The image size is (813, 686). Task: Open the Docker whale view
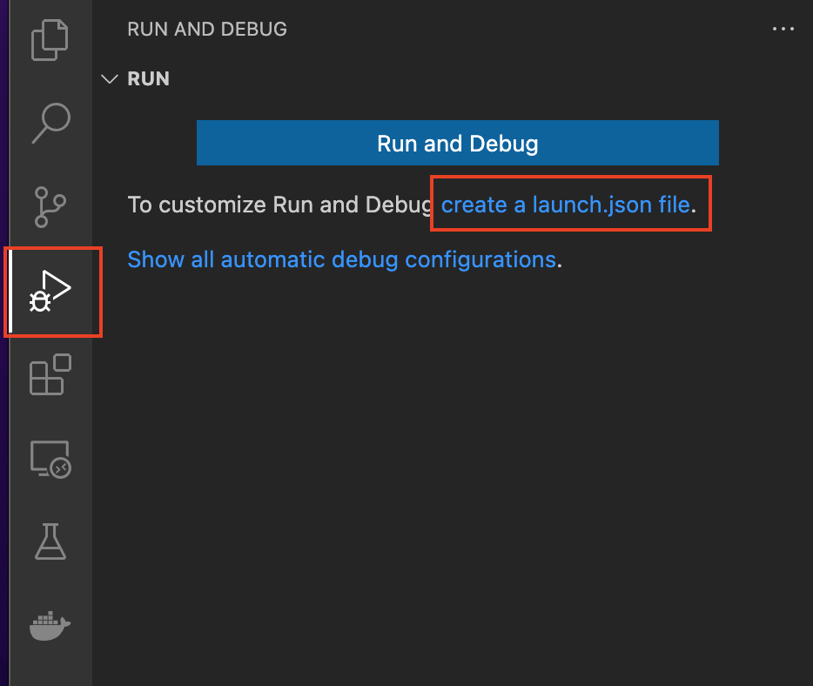click(x=50, y=626)
